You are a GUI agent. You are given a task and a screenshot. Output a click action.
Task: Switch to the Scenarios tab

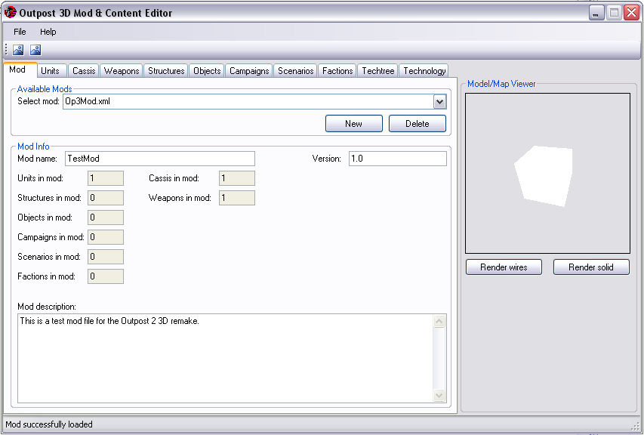(296, 71)
